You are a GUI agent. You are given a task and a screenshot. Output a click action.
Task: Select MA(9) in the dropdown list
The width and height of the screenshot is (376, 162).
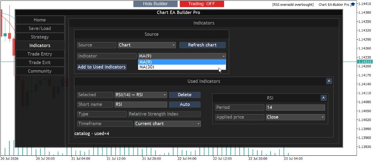click(182, 62)
